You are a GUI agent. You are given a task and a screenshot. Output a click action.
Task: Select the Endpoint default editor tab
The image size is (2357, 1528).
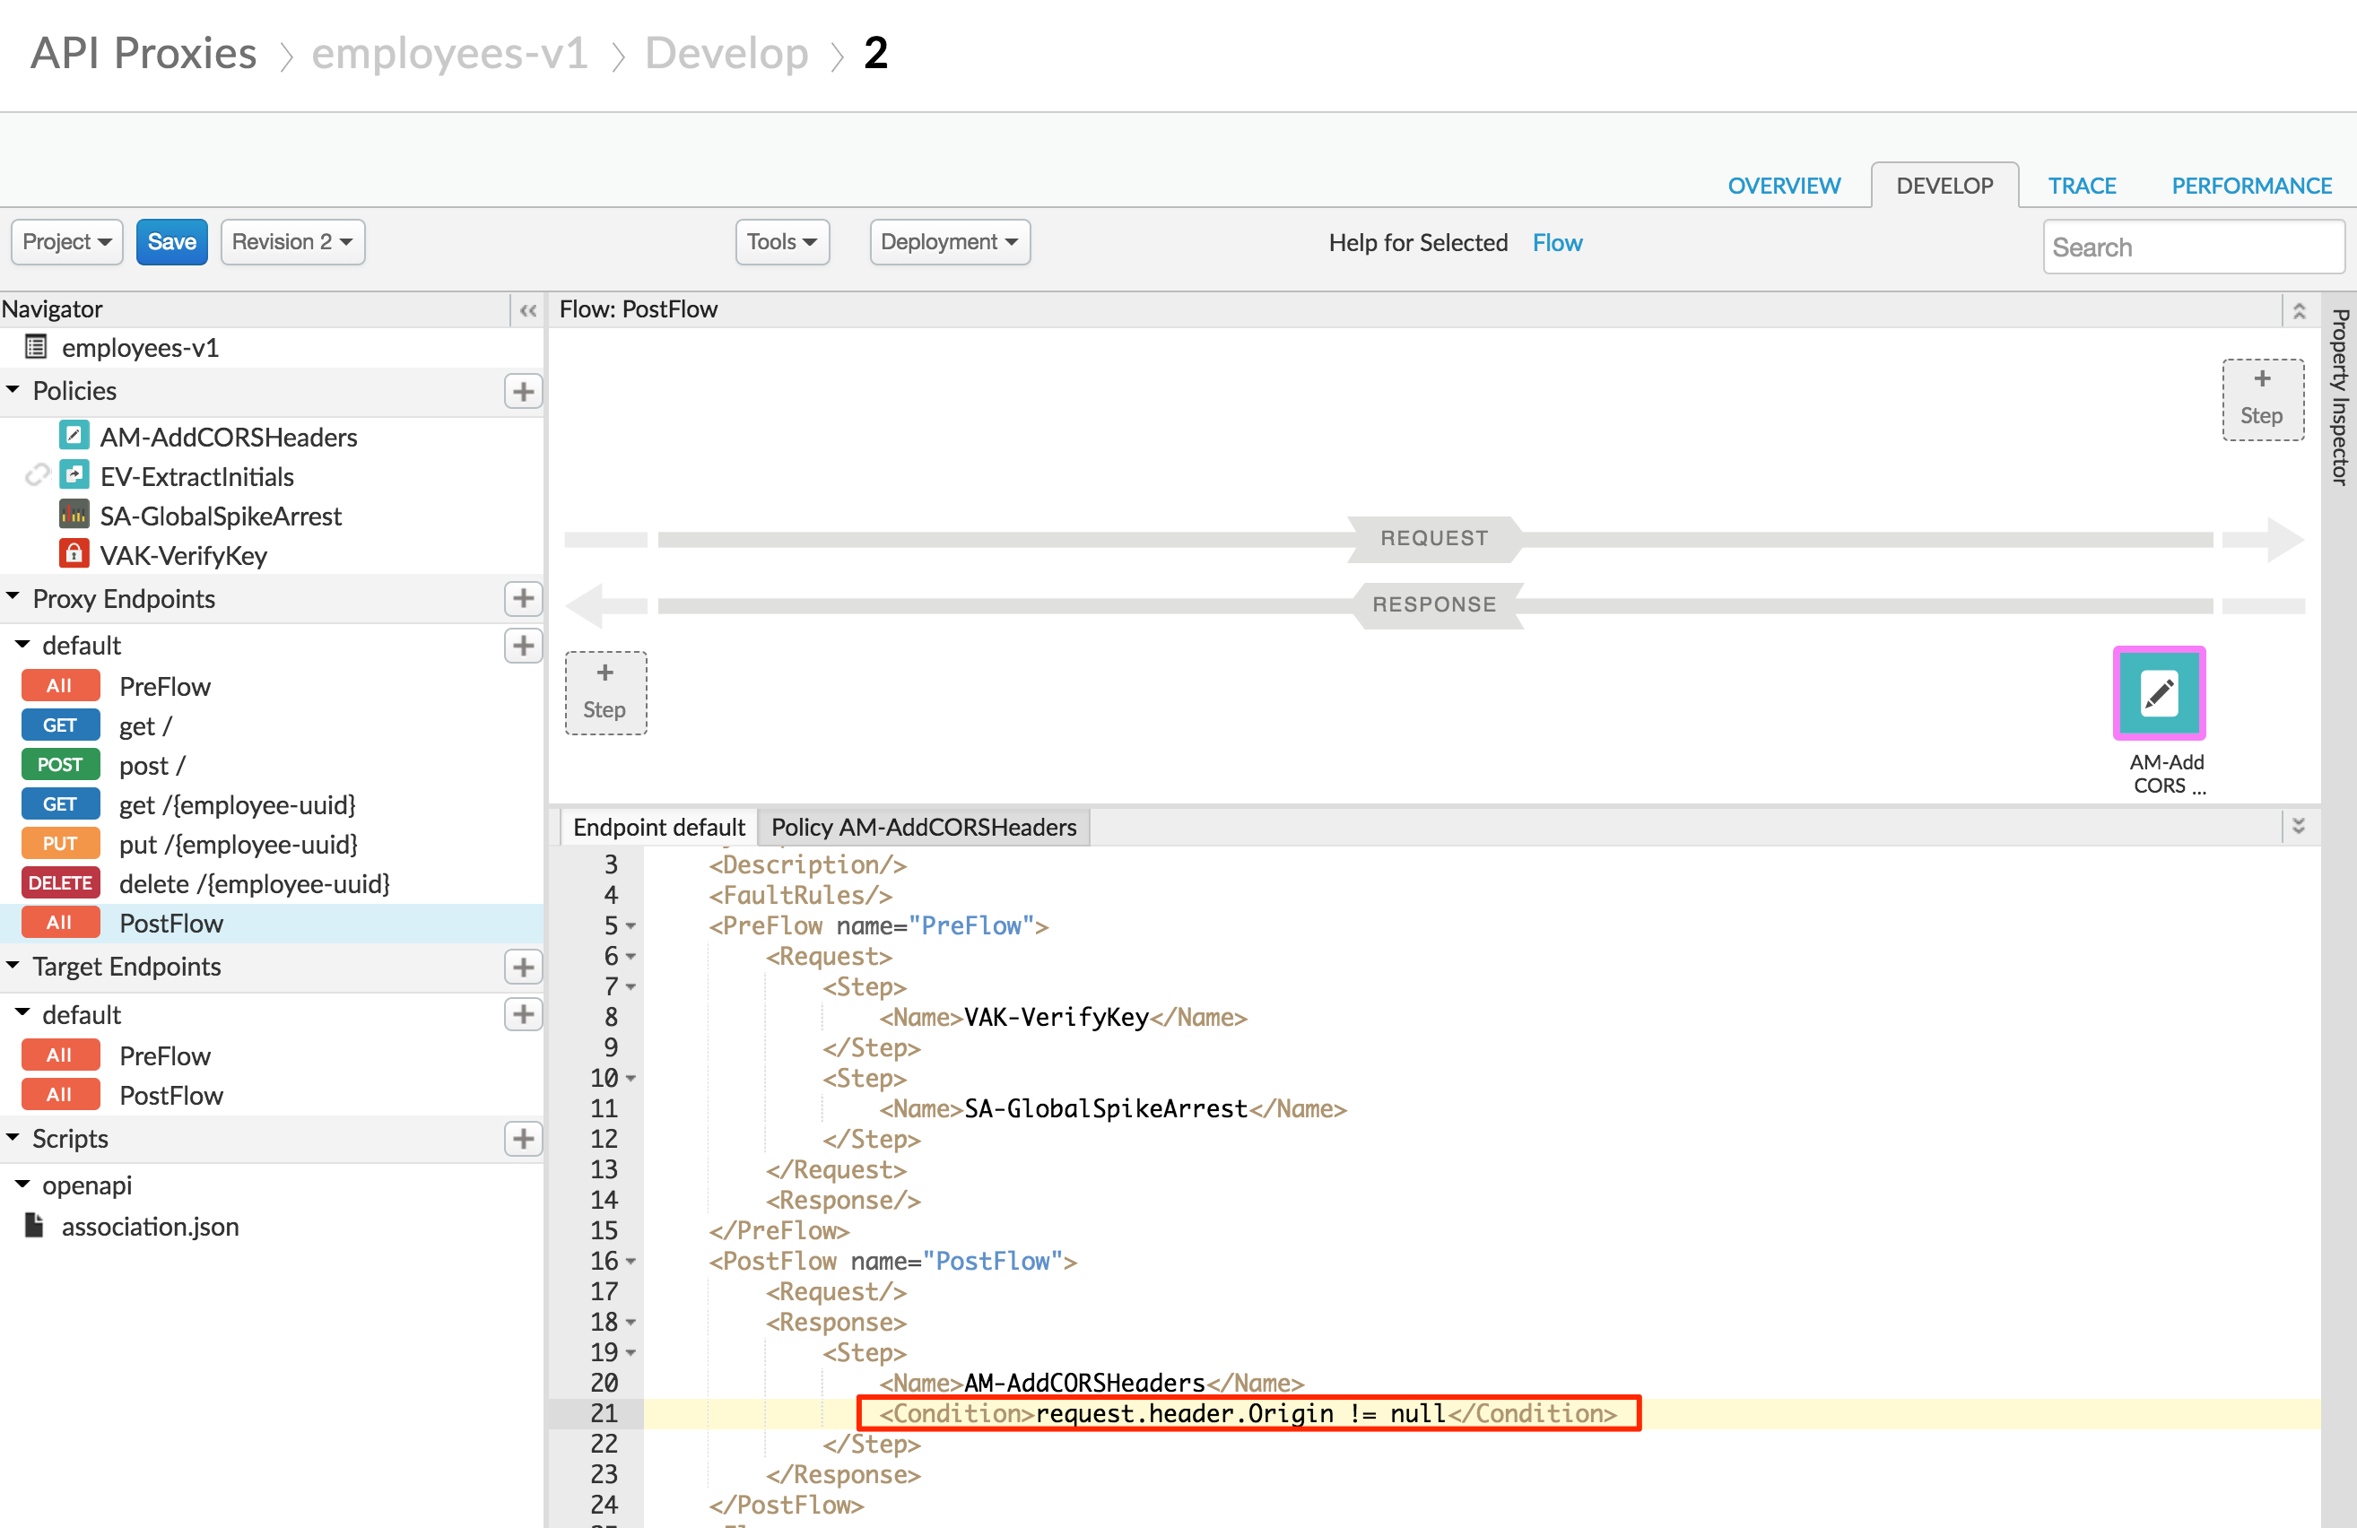tap(658, 827)
